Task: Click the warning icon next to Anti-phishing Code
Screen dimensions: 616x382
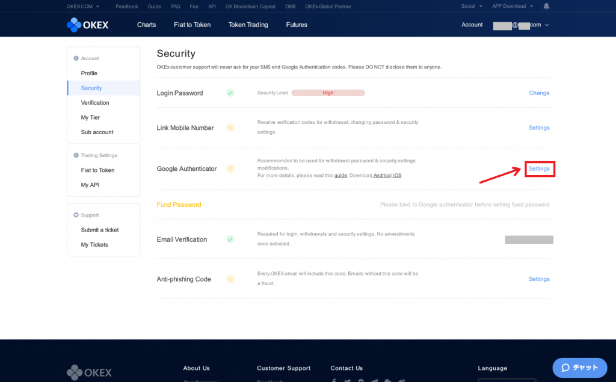Action: coord(230,279)
